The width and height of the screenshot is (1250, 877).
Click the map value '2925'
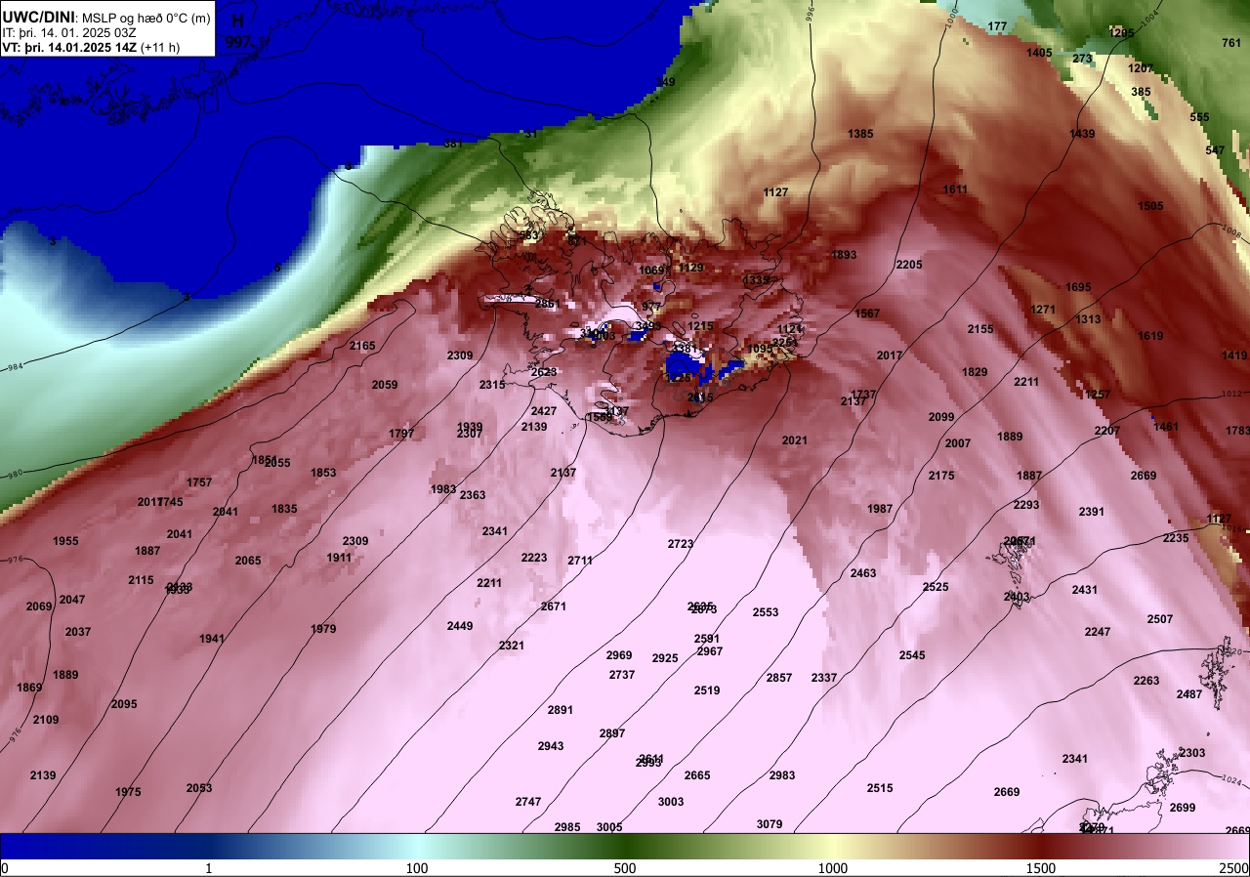point(665,658)
